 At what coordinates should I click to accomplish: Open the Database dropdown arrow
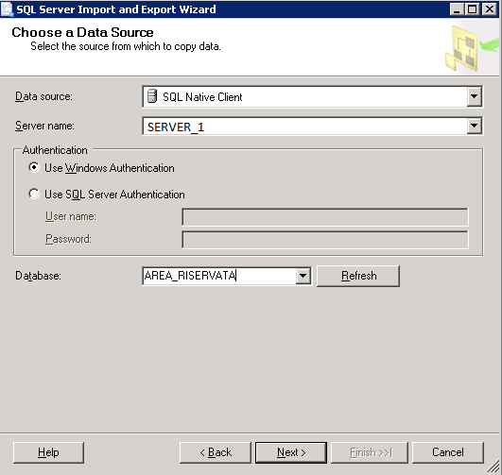[303, 276]
